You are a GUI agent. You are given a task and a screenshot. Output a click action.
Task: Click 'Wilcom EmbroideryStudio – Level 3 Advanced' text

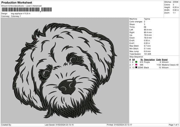[x=21, y=6]
